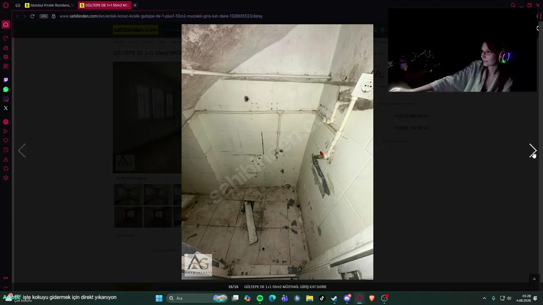The image size is (543, 305).
Task: Open the sidebar paper-plane arrow icon
Action: click(6, 131)
